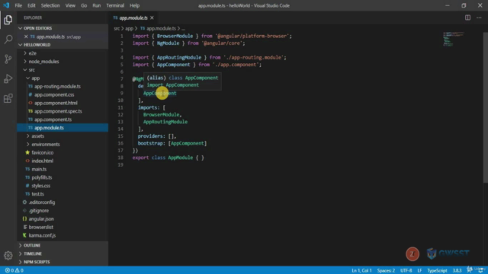Open the View menu

(70, 5)
